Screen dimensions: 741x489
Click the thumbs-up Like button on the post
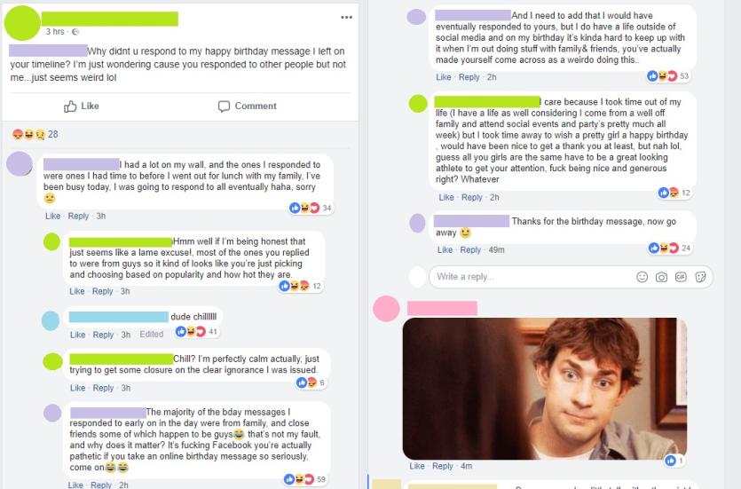coord(82,106)
